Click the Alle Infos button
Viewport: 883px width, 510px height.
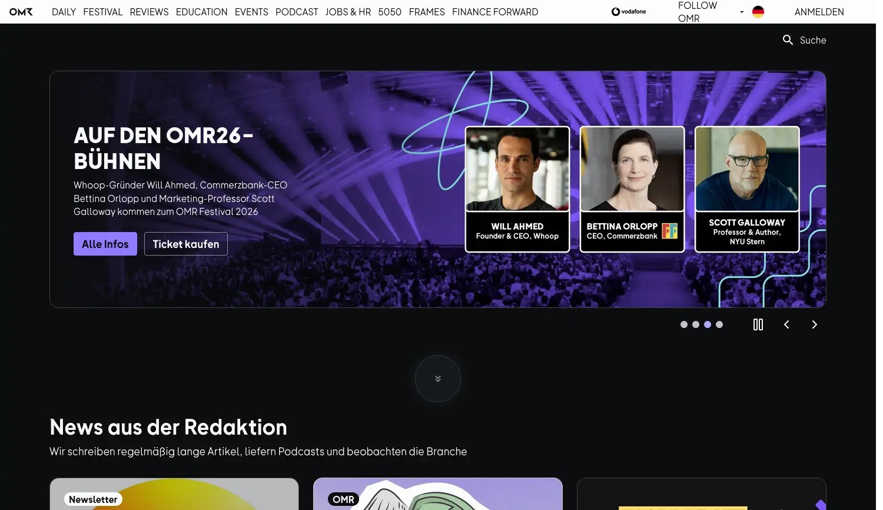[105, 243]
